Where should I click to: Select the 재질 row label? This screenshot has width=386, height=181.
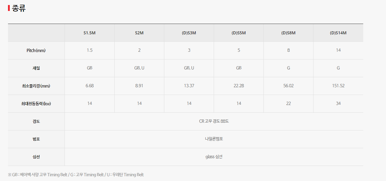36,68
